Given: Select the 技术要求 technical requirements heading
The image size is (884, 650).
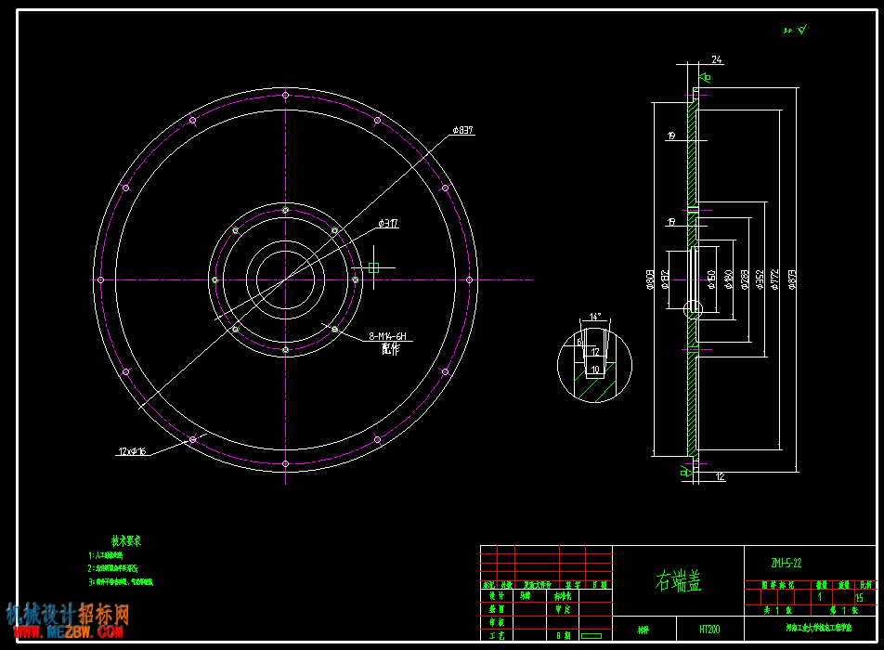Looking at the screenshot, I should click(x=126, y=541).
